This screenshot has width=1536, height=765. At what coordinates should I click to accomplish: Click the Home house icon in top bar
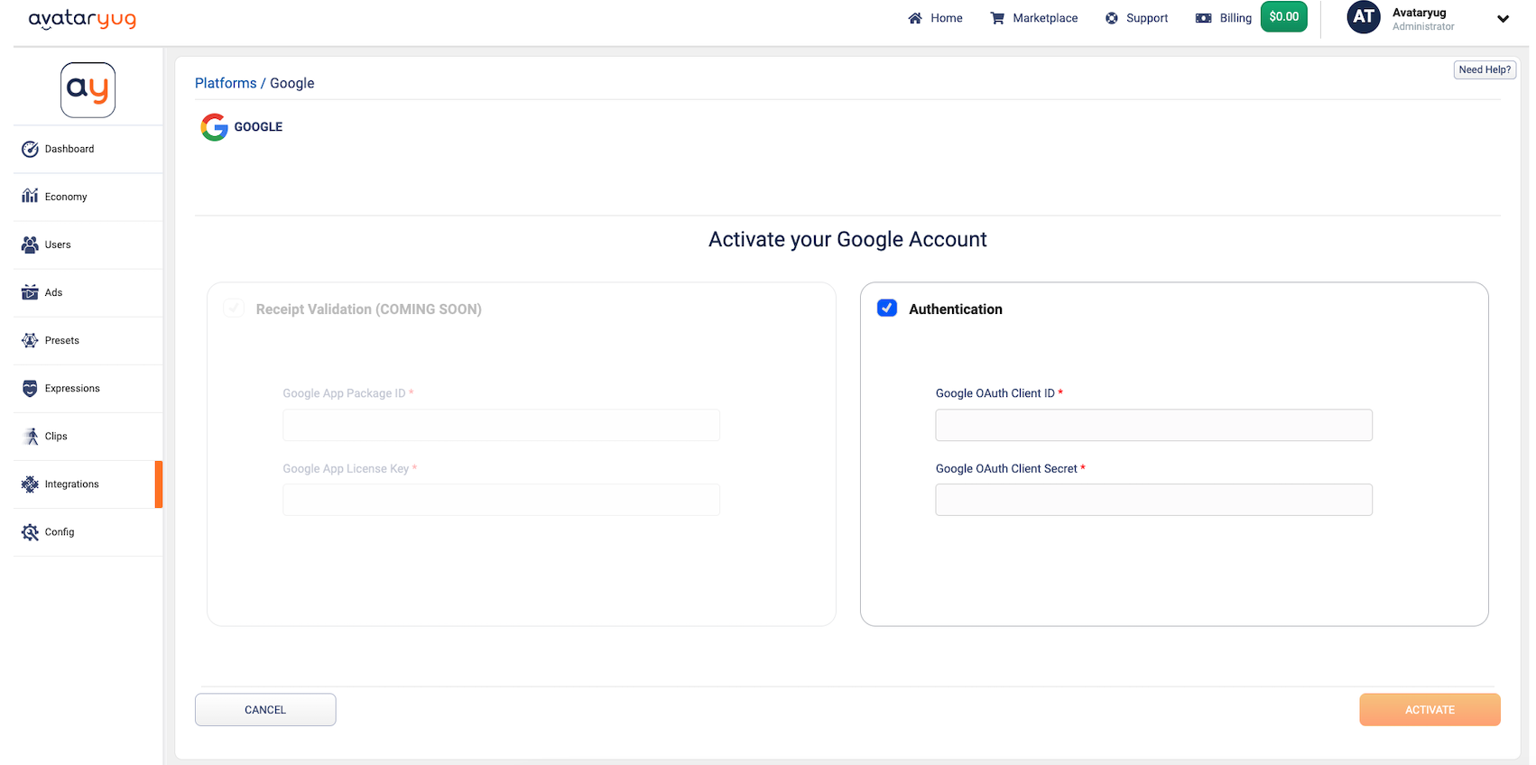click(x=915, y=18)
